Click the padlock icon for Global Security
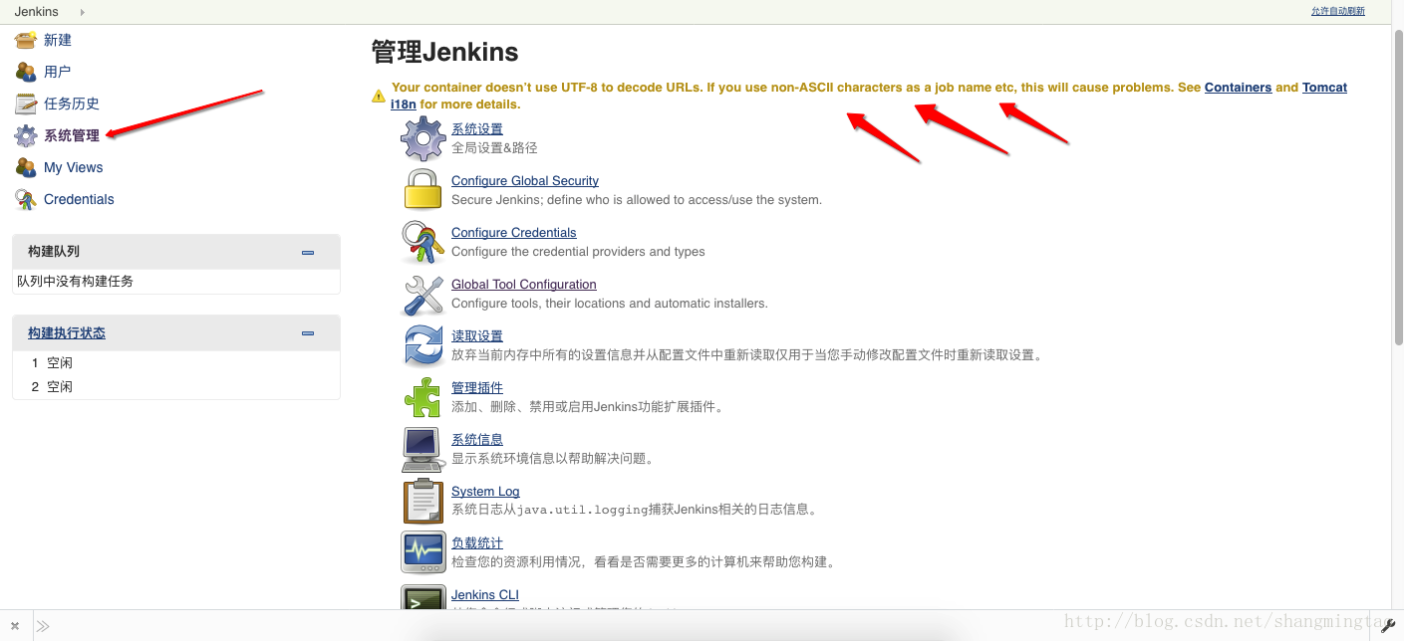The height and width of the screenshot is (641, 1404). 422,189
